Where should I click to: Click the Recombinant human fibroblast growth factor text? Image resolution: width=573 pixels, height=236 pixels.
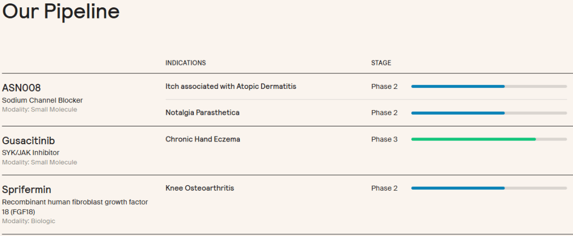(74, 202)
